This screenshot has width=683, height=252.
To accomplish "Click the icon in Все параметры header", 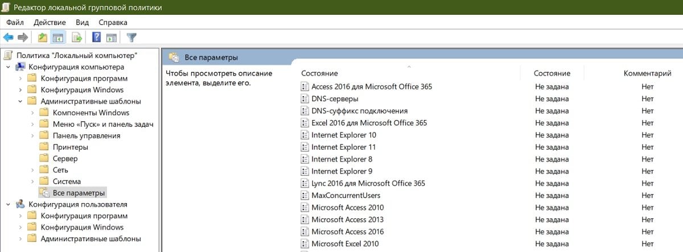I will 174,57.
